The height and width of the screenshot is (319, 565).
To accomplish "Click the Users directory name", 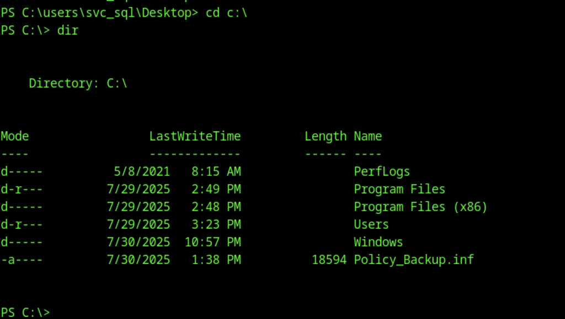I will pyautogui.click(x=371, y=225).
